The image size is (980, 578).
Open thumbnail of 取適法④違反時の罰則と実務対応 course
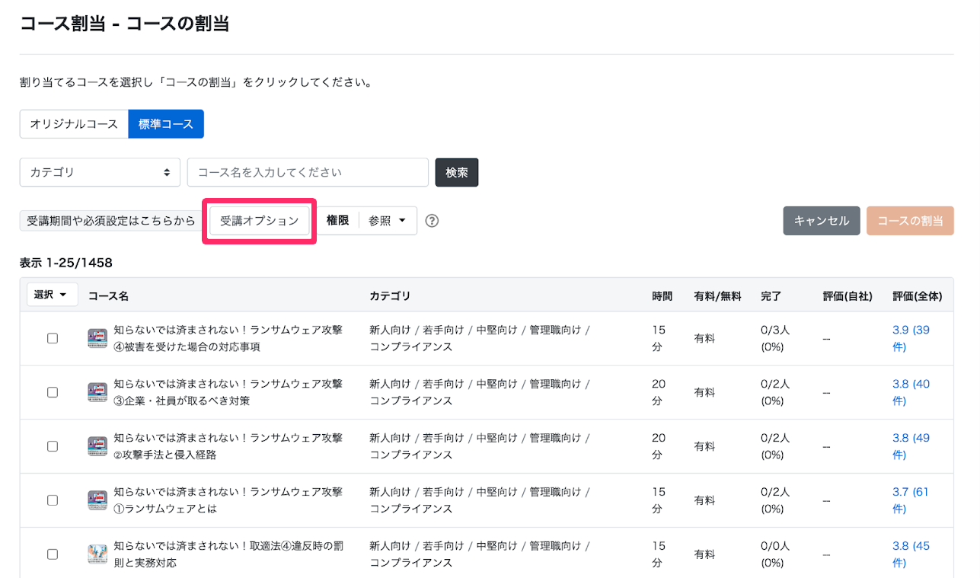tap(97, 554)
